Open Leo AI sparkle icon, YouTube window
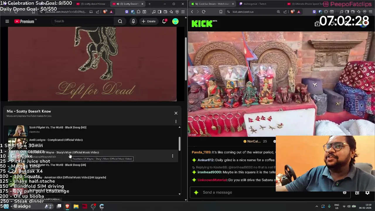 click(171, 12)
